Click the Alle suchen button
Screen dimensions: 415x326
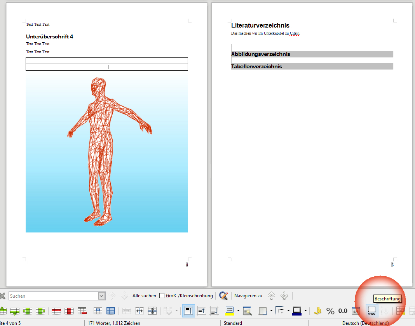click(x=144, y=296)
